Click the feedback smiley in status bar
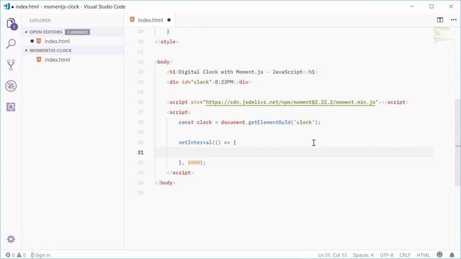Viewport: 461px width, 259px height. 439,255
